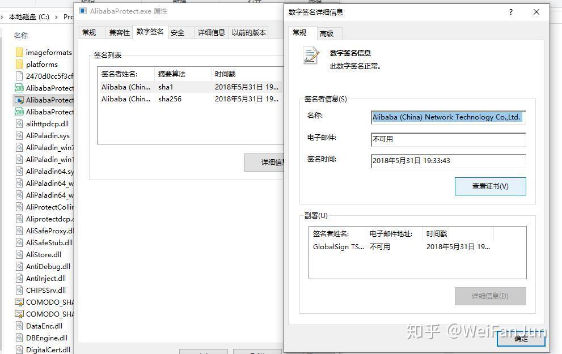Click 签名者姓名 header in 副署 list
The height and width of the screenshot is (354, 562).
337,234
